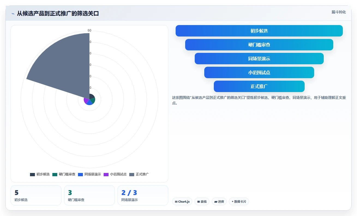Click the stat card showing 3 硬门槛审查
The width and height of the screenshot is (357, 216).
click(x=89, y=195)
